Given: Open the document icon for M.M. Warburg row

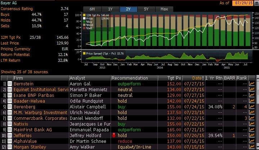Looking at the screenshot, I should [x=10, y=113].
